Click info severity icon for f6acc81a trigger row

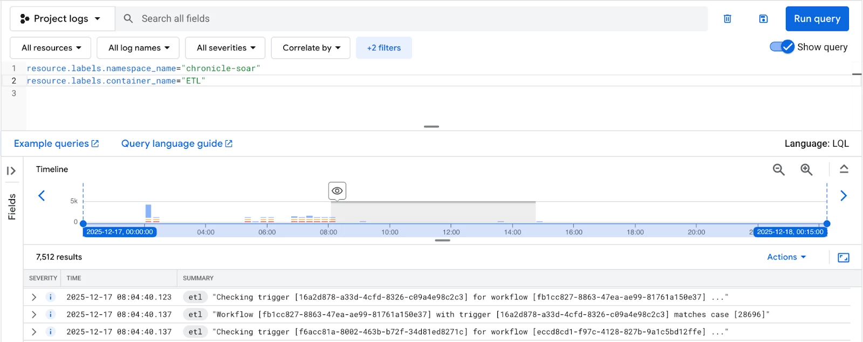tap(51, 332)
